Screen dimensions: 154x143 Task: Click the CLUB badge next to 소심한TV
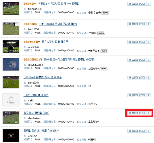103,69
